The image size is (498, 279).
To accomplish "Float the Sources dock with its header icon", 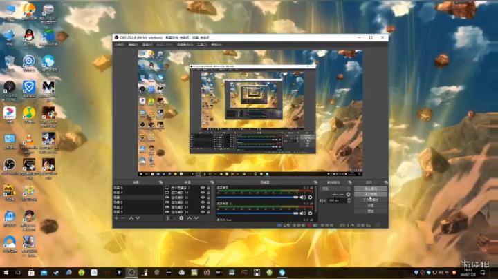I will (212, 182).
